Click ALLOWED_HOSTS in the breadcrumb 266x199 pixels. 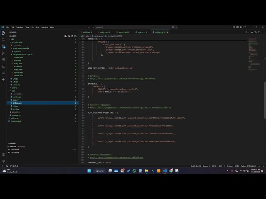point(115,36)
